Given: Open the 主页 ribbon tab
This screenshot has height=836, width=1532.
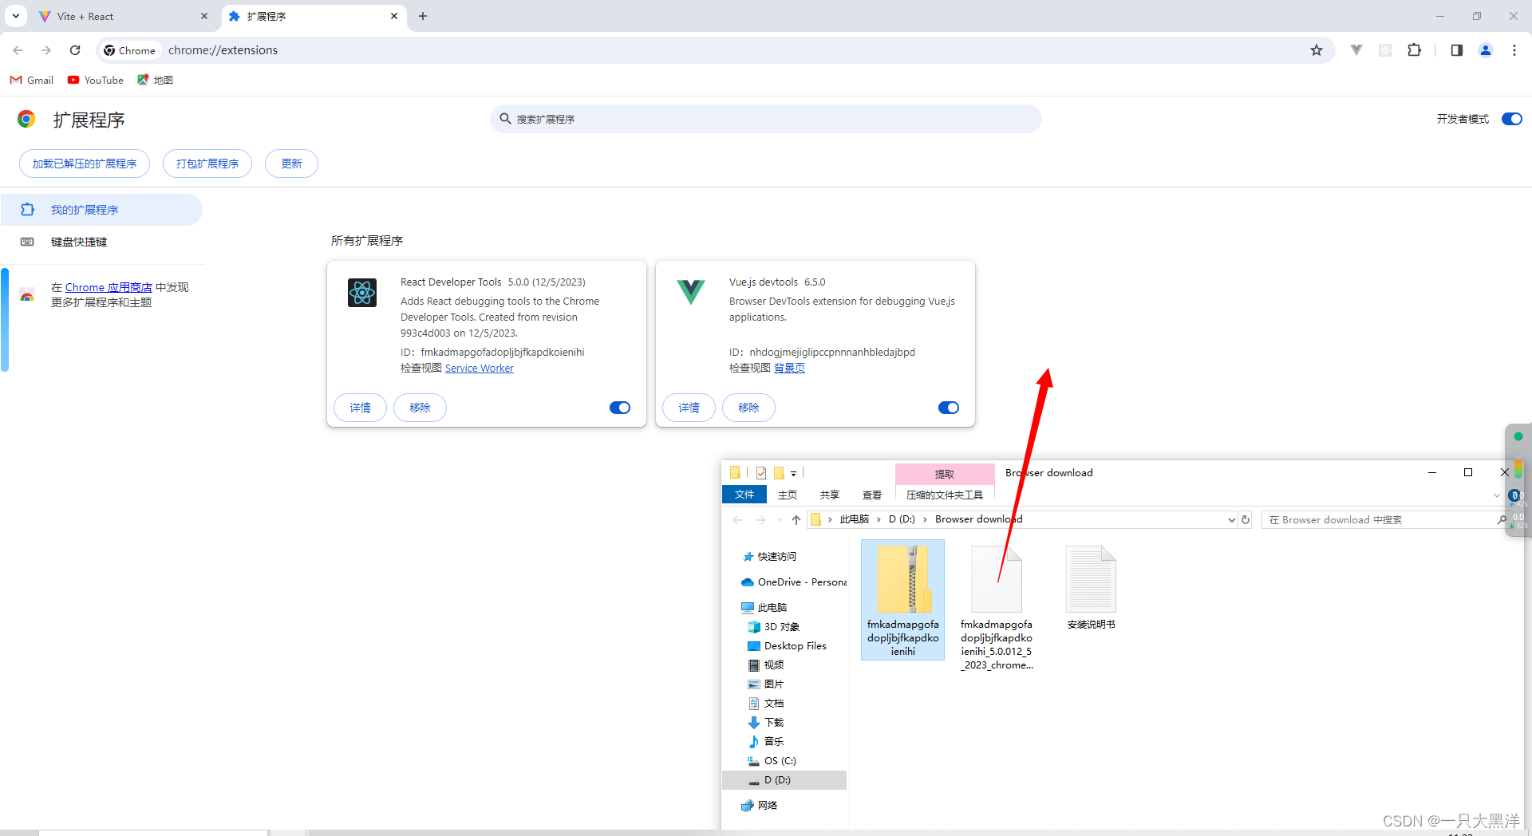Looking at the screenshot, I should pos(788,495).
